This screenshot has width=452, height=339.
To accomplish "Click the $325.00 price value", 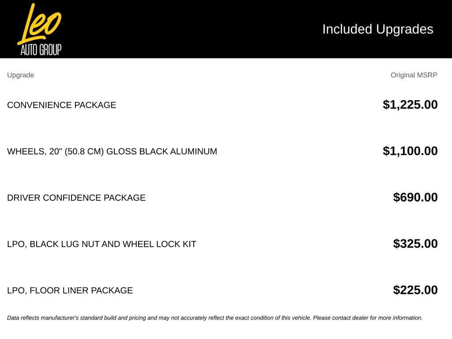I will 415,244.
